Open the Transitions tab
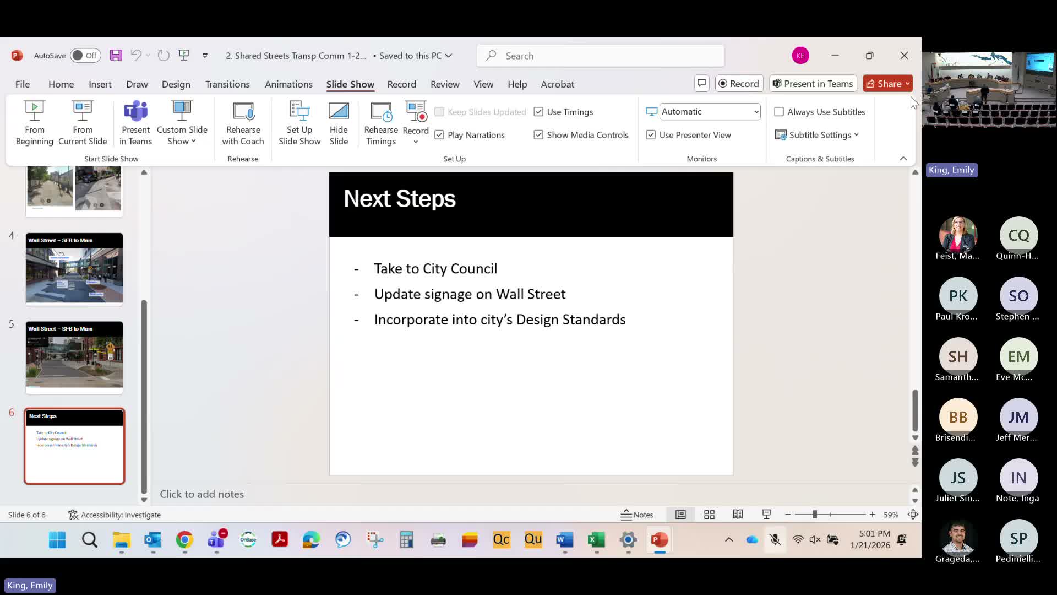 (x=227, y=84)
